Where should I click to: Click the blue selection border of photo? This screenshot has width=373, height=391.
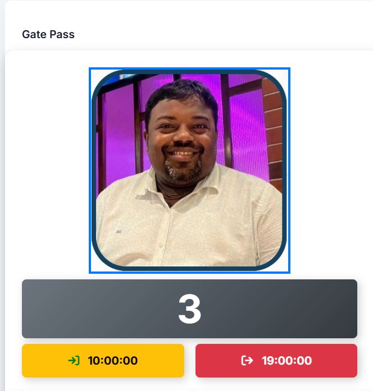pyautogui.click(x=189, y=68)
